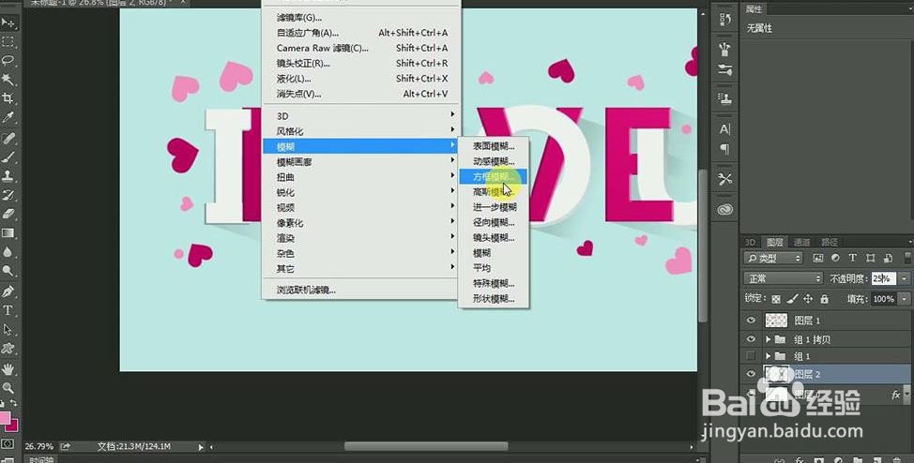Screen dimensions: 914x463
Task: Select the Custom Shape tool
Action: click(x=8, y=349)
